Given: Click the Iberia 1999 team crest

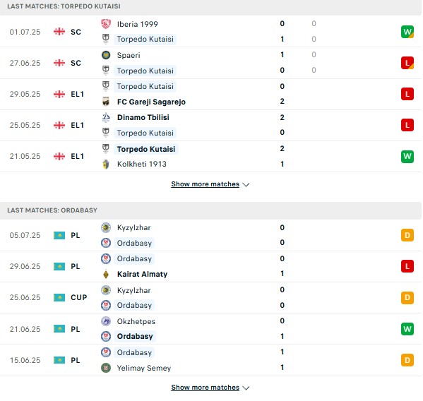Looking at the screenshot, I should (106, 24).
